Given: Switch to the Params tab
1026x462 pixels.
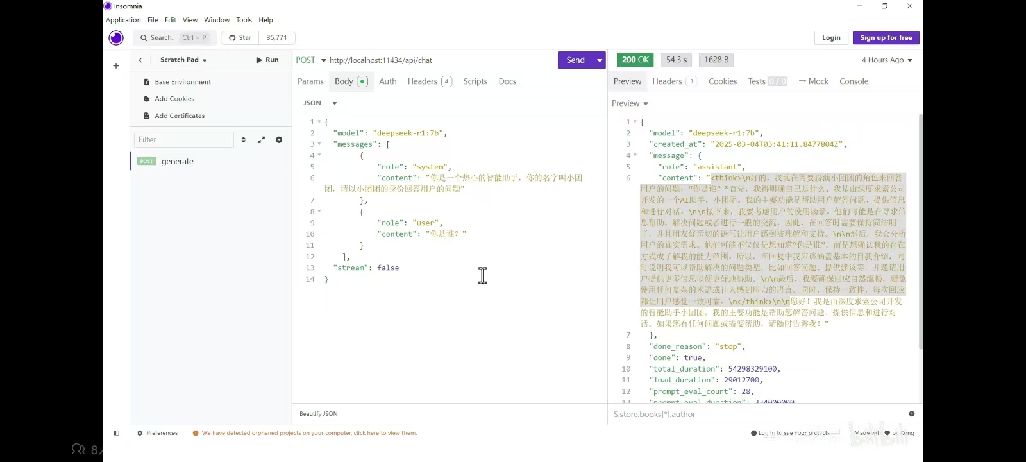Looking at the screenshot, I should point(310,81).
